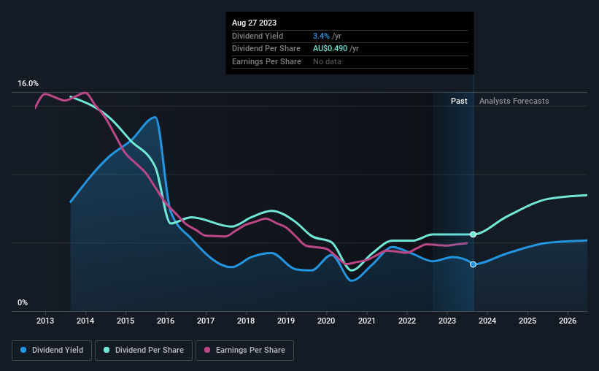599x371 pixels.
Task: Click the Dividend Yield peak near 2015
Action: tap(155, 118)
